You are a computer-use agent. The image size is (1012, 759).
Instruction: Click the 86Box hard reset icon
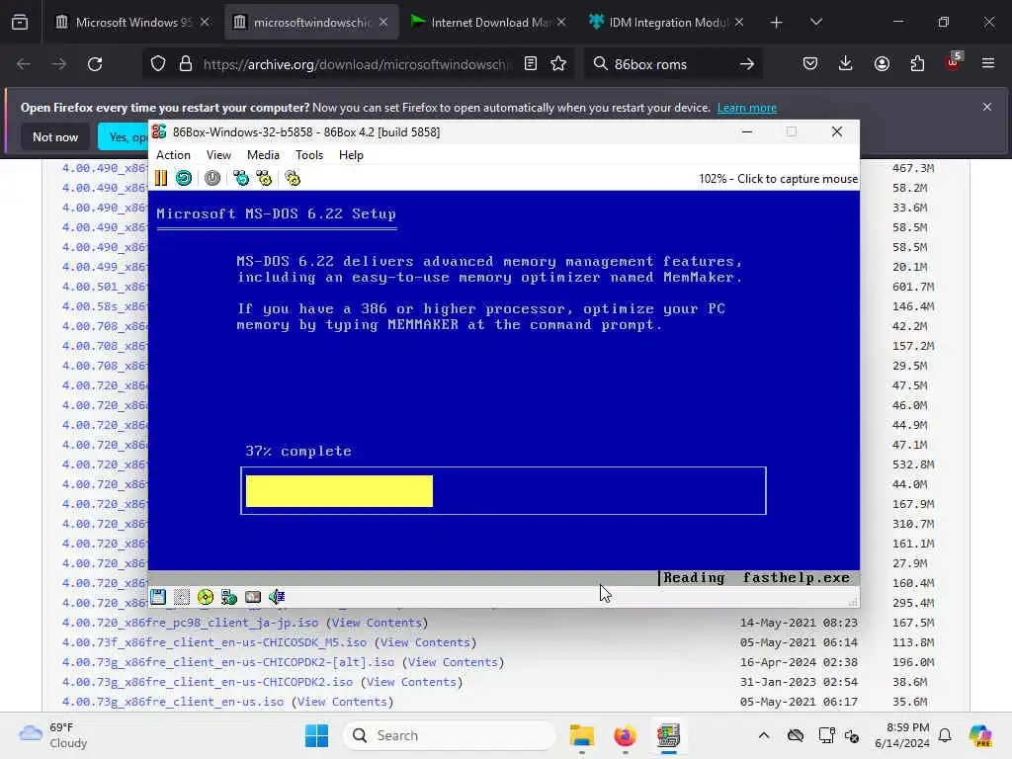coord(184,178)
